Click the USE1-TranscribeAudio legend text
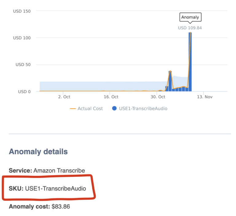Viewport: 236px width, 216px height. [143, 108]
